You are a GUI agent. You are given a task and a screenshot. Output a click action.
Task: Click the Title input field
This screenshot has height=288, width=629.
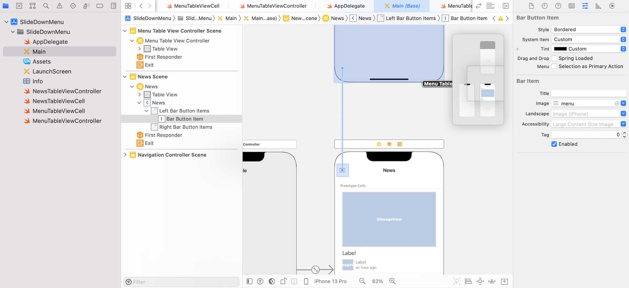point(589,93)
